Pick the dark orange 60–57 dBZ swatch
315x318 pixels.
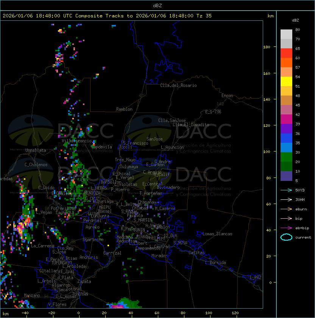286,62
